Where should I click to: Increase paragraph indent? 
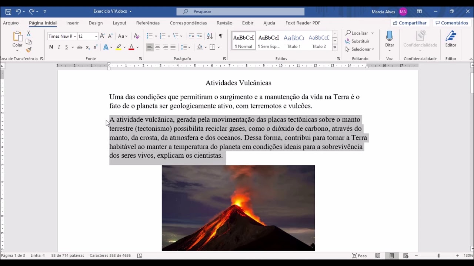[199, 36]
